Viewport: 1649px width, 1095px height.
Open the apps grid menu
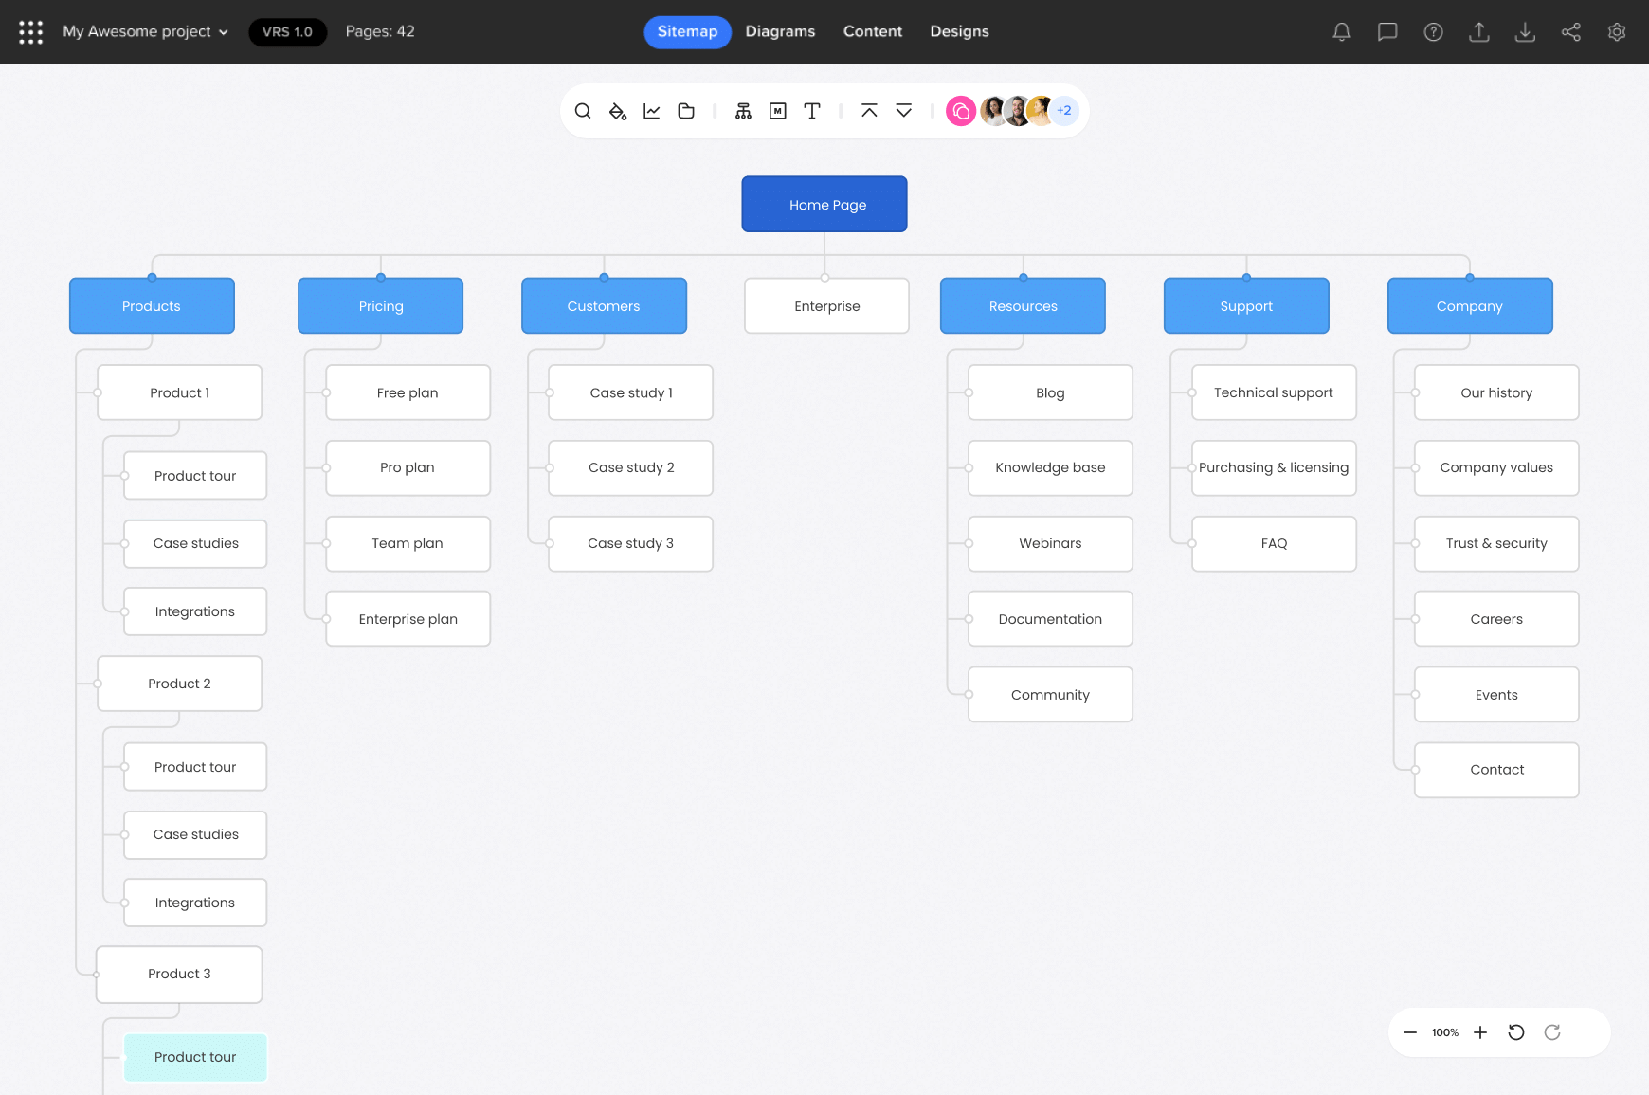tap(31, 32)
